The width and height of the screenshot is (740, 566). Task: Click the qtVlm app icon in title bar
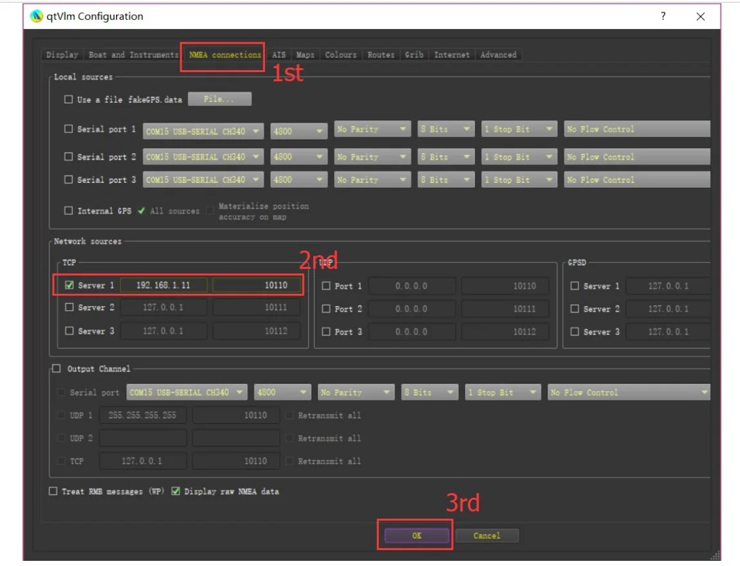coord(37,16)
